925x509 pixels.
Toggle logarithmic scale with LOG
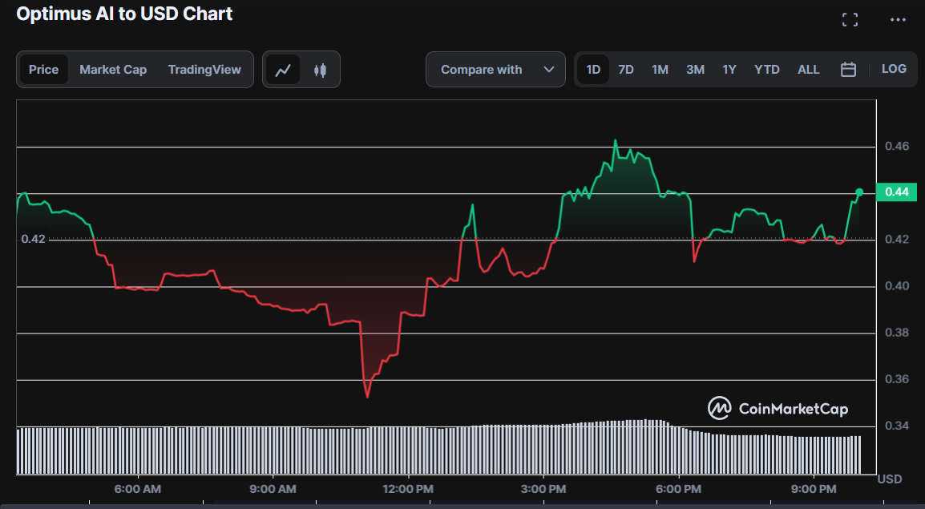(x=894, y=69)
